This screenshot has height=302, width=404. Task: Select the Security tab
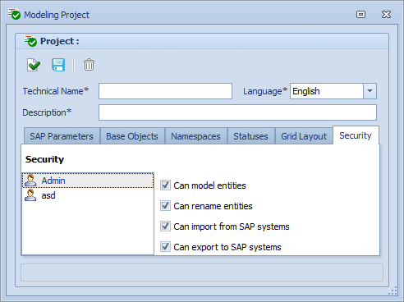[x=356, y=135]
